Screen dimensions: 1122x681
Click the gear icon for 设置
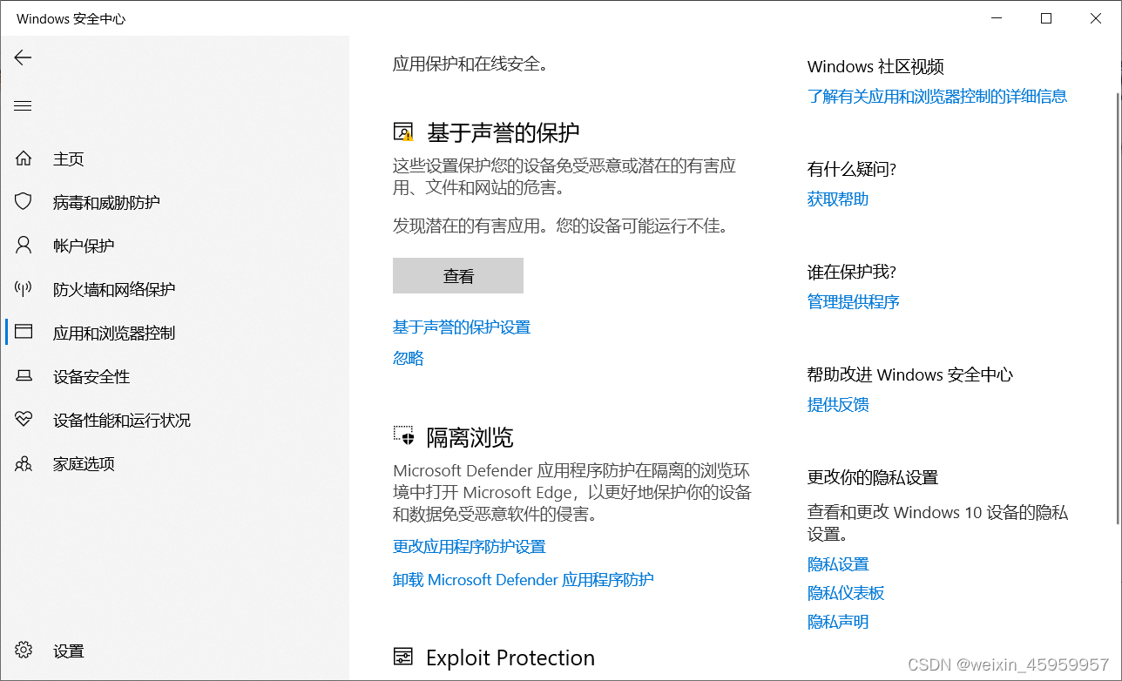coord(24,651)
